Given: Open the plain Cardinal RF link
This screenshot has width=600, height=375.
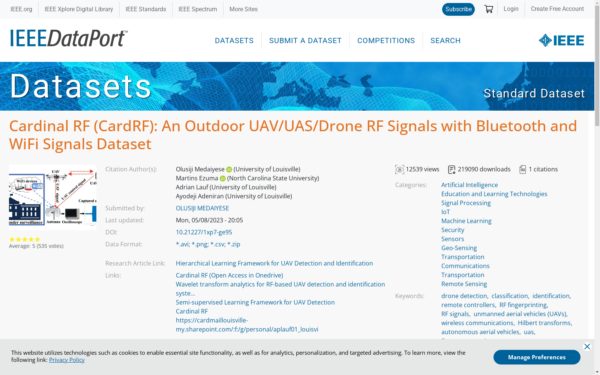Looking at the screenshot, I should (192, 311).
